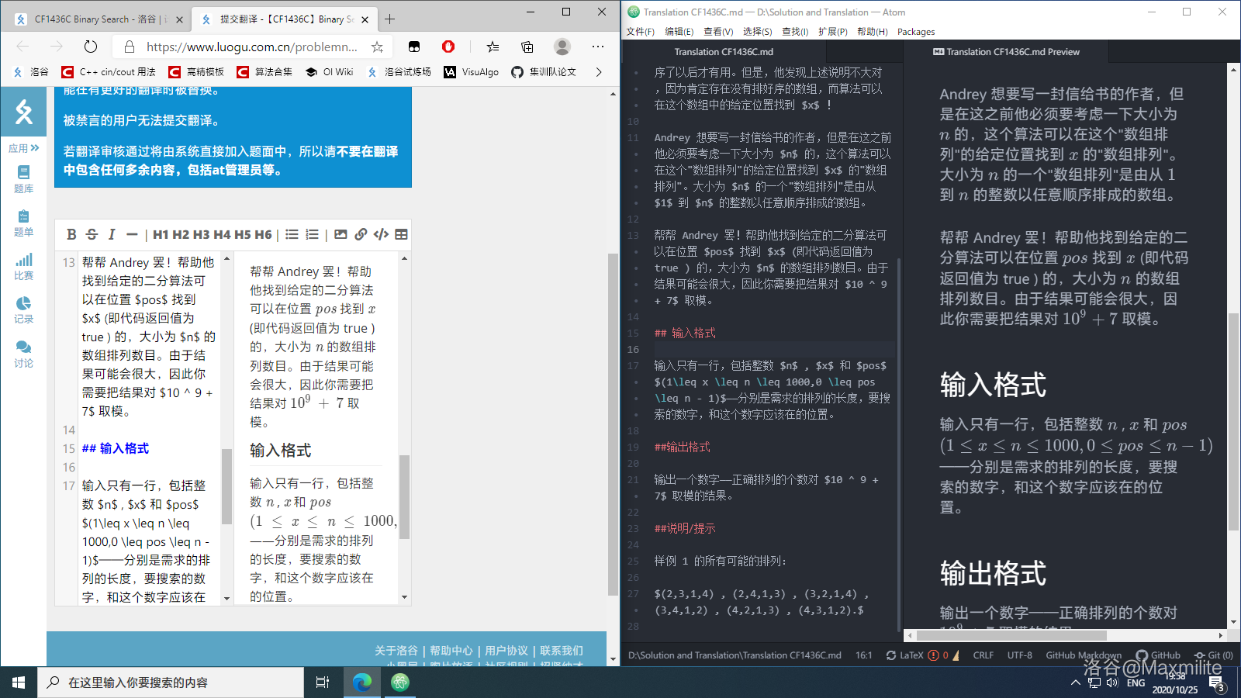Open Atom 查看(V) menu
Image resolution: width=1241 pixels, height=698 pixels.
click(x=718, y=32)
